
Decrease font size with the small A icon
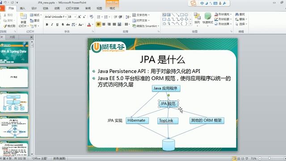coord(84,17)
